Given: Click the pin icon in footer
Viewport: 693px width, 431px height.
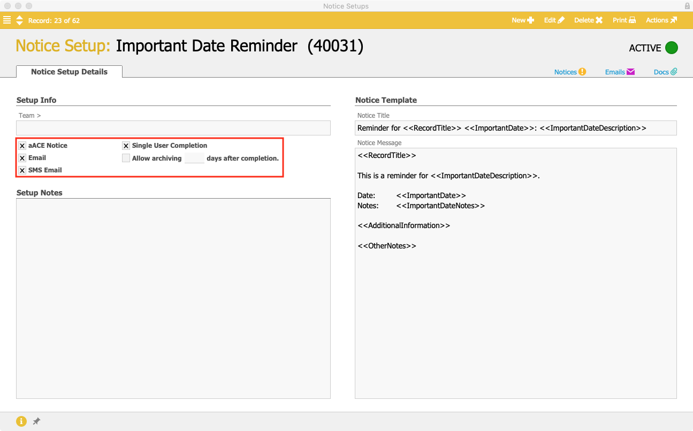Looking at the screenshot, I should [36, 421].
